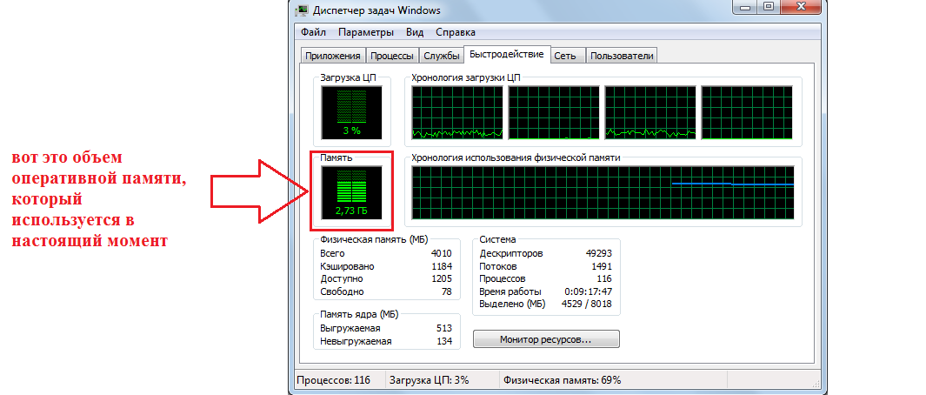Click the status bar Загрузка ЦП: 3%
The height and width of the screenshot is (395, 926).
coord(430,380)
